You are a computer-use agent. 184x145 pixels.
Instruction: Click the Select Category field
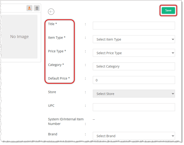134,66
